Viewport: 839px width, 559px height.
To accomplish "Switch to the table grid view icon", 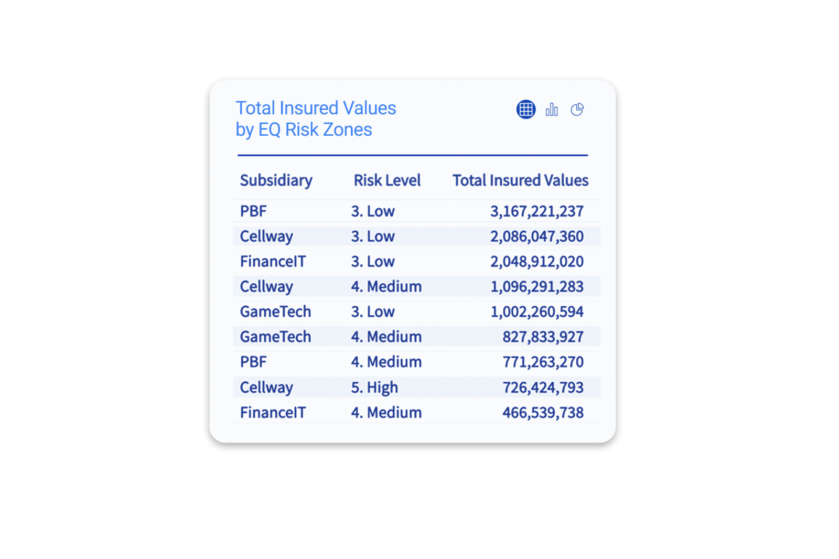I will tap(525, 109).
